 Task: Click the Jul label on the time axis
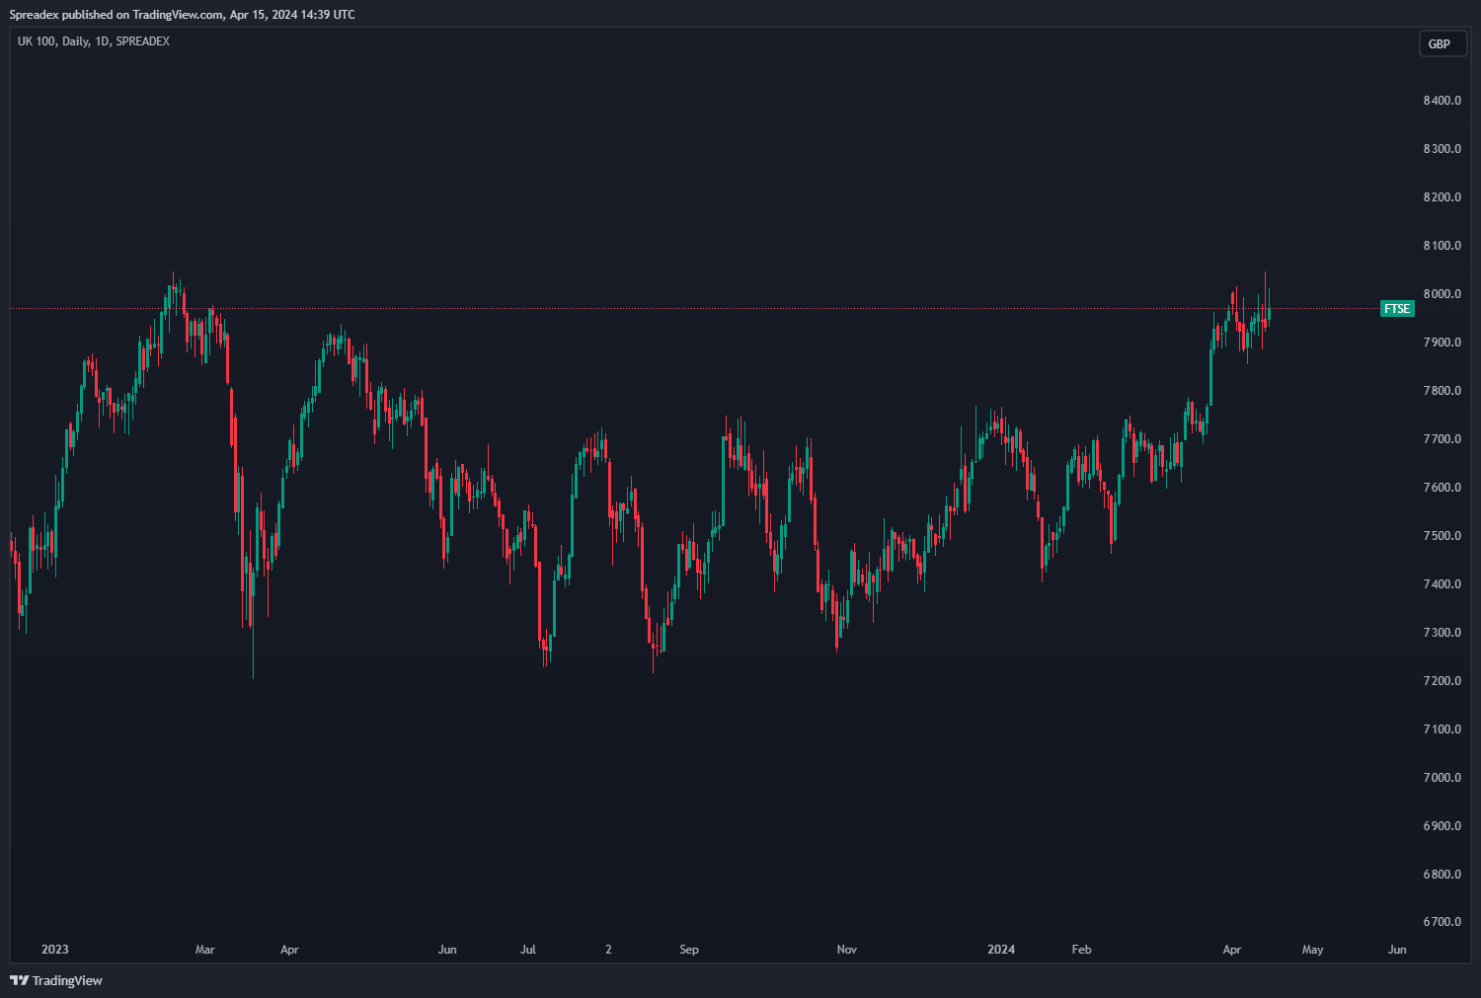click(528, 950)
